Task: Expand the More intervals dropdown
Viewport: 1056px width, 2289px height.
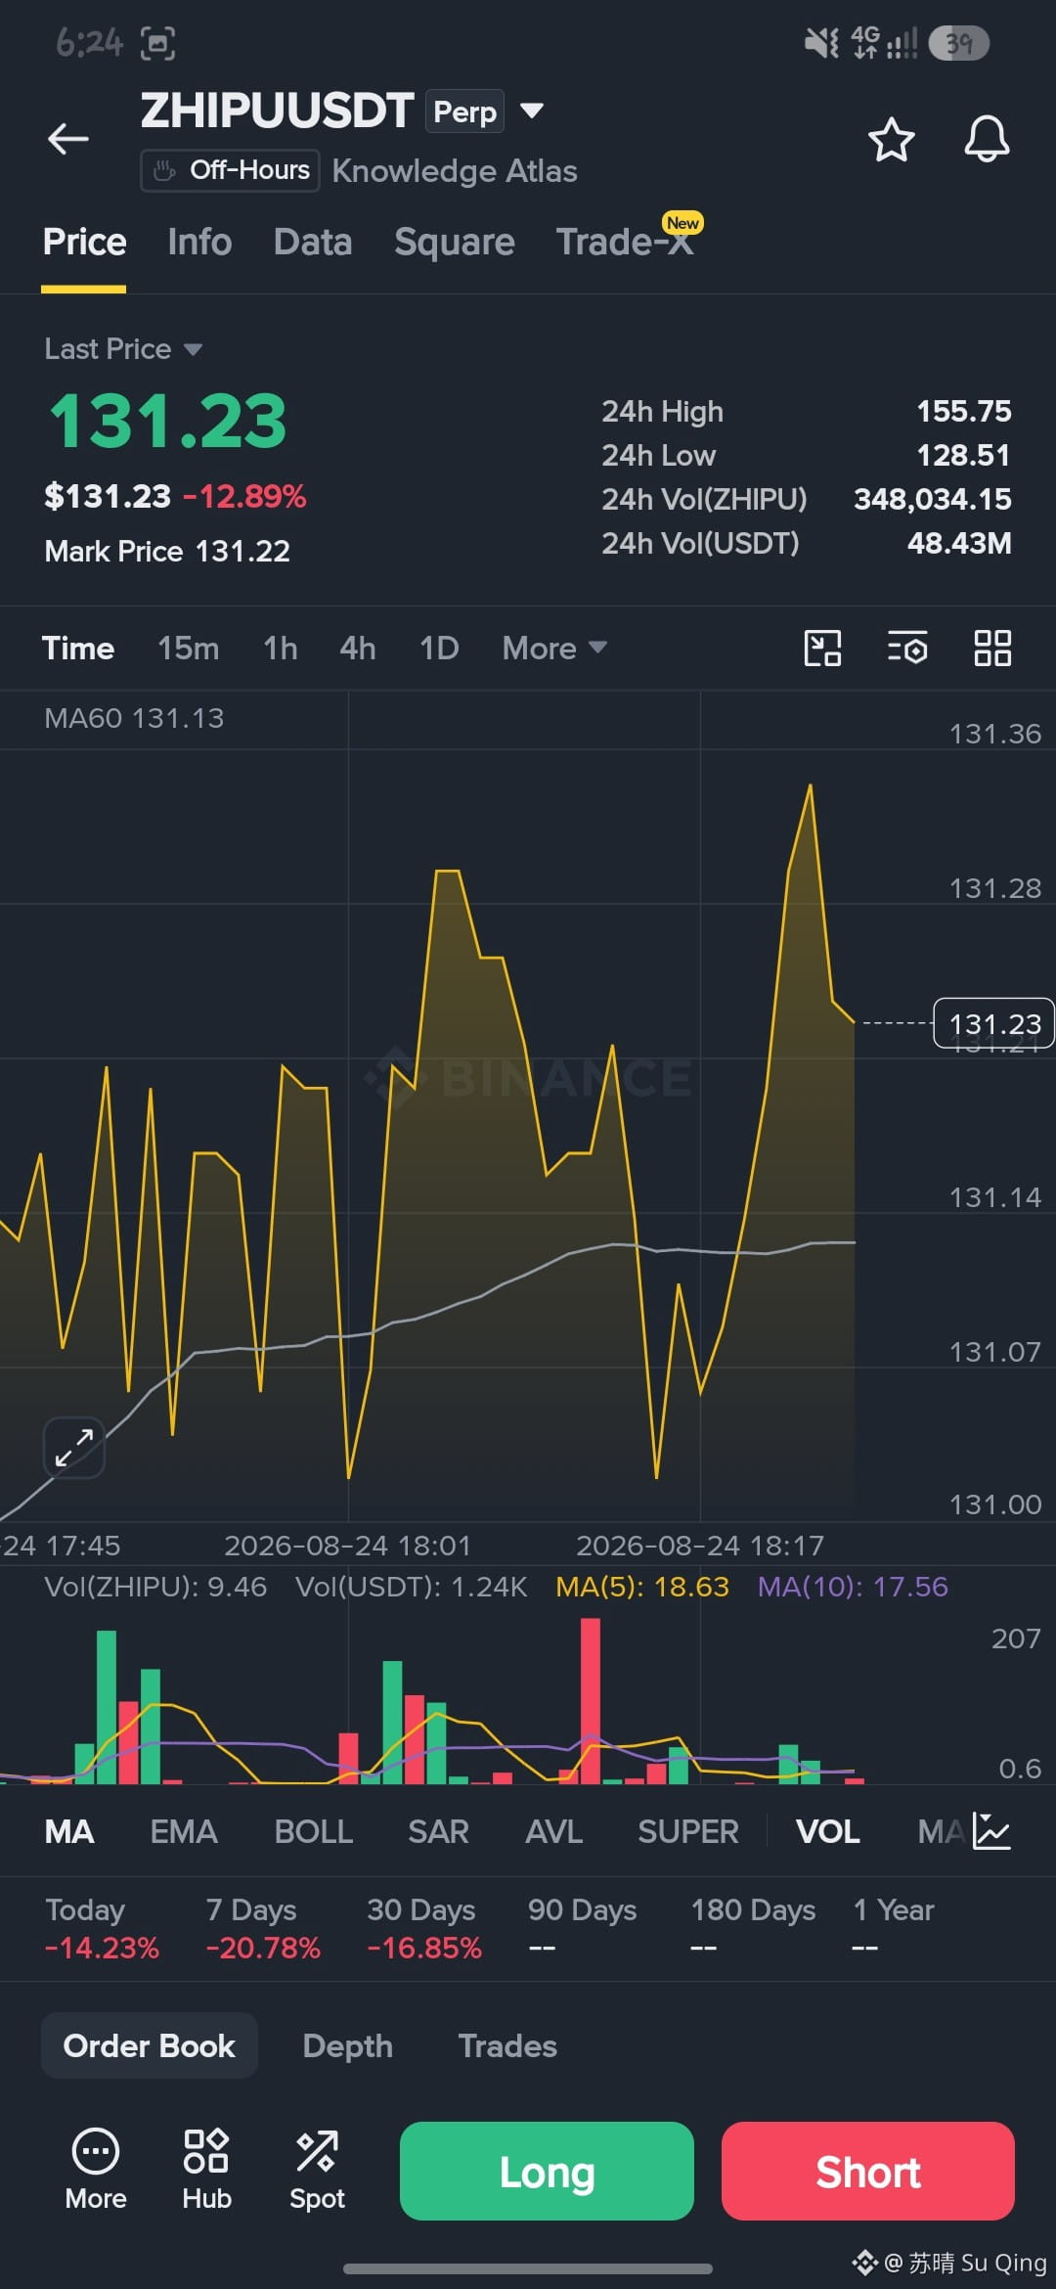Action: pos(554,648)
